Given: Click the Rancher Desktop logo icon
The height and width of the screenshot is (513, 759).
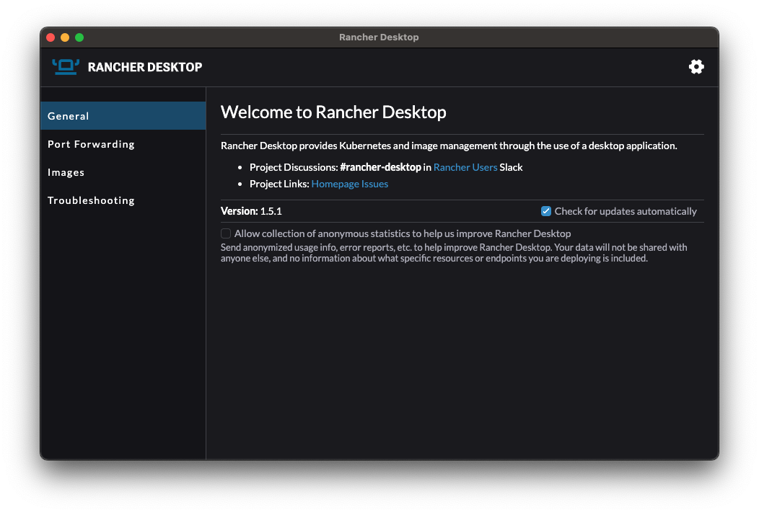Looking at the screenshot, I should pyautogui.click(x=64, y=66).
